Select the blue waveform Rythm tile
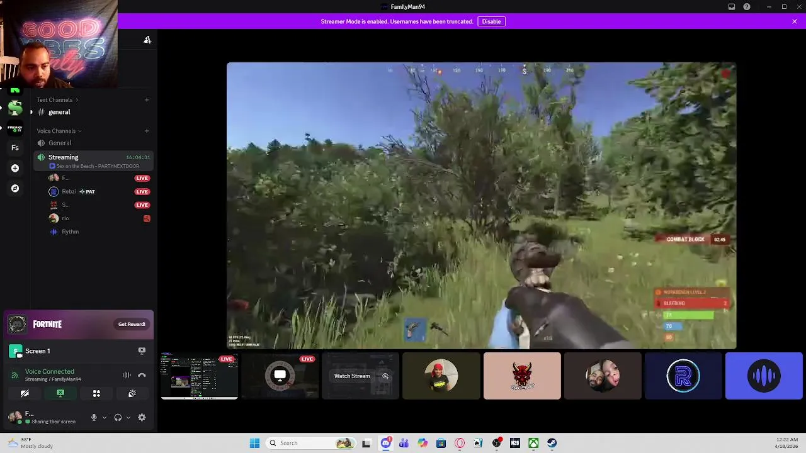This screenshot has height=453, width=806. pos(764,376)
